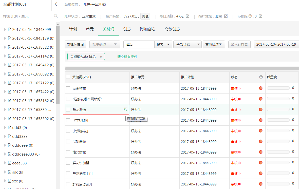
Task: Click red pause icon for 昆明鲜花
Action: tap(260, 141)
